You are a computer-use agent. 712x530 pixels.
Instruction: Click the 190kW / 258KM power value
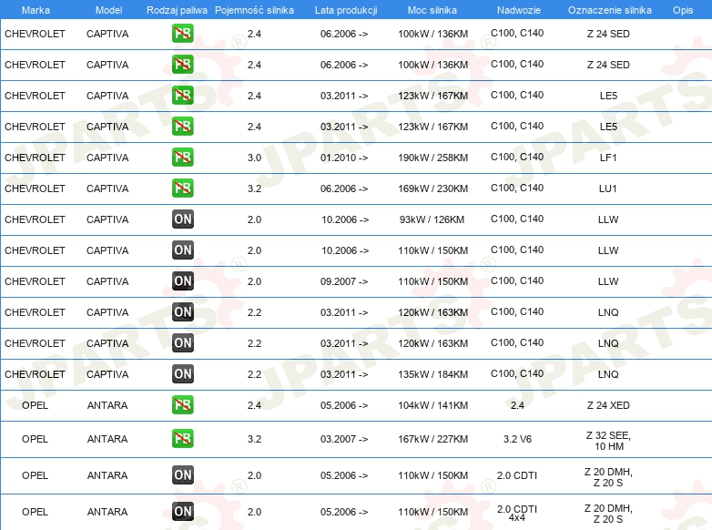(433, 158)
